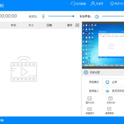This screenshot has height=124, width=124.
Task: Add image watermark (图片水印)
Action: (90, 100)
